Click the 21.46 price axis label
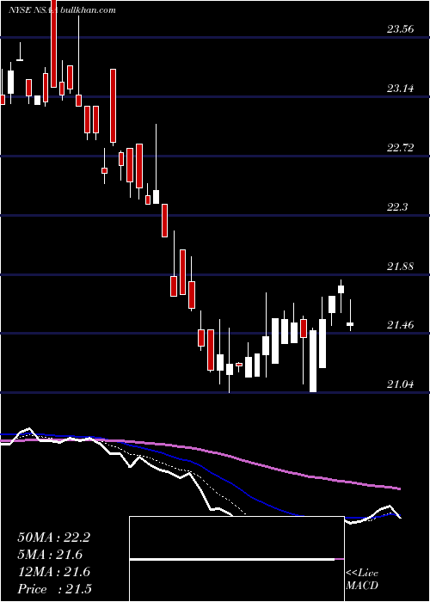Image resolution: width=430 pixels, height=602 pixels. [400, 326]
